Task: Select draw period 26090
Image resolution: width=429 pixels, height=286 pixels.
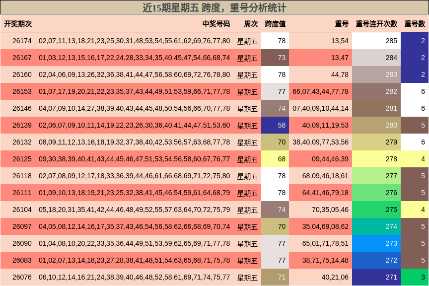Action: 22,244
